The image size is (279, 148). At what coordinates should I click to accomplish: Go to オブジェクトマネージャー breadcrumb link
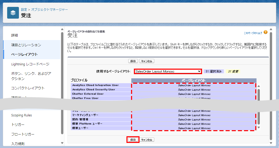click(50, 9)
